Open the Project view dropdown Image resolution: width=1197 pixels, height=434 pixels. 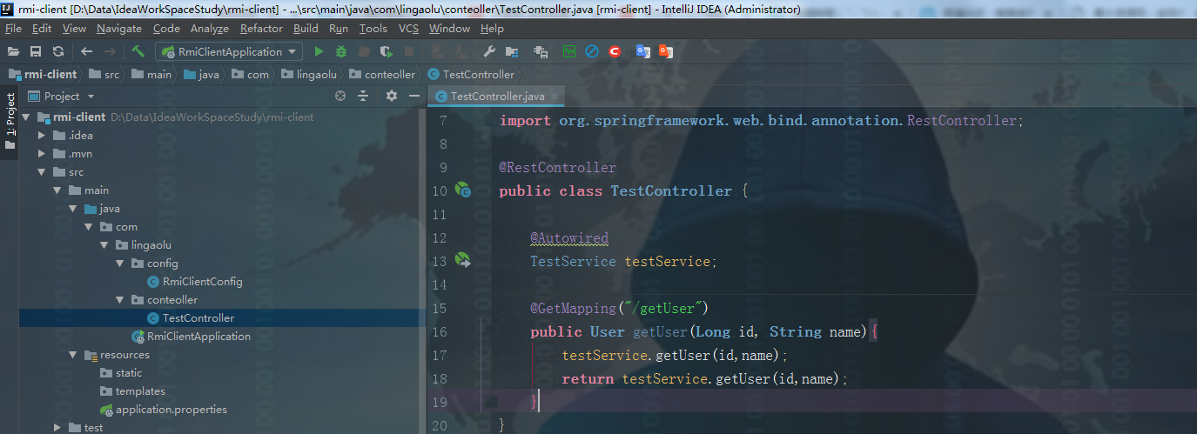pos(62,97)
